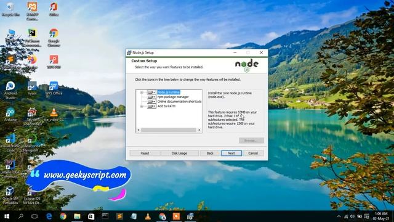Open File Explorer from the taskbar

77,216
